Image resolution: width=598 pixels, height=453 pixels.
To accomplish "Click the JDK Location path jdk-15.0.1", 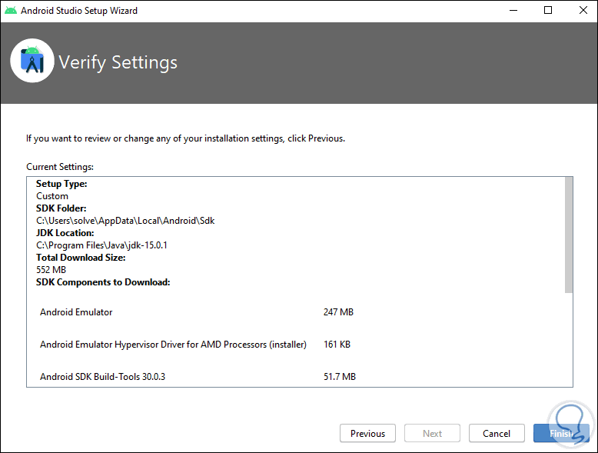I will [x=102, y=245].
